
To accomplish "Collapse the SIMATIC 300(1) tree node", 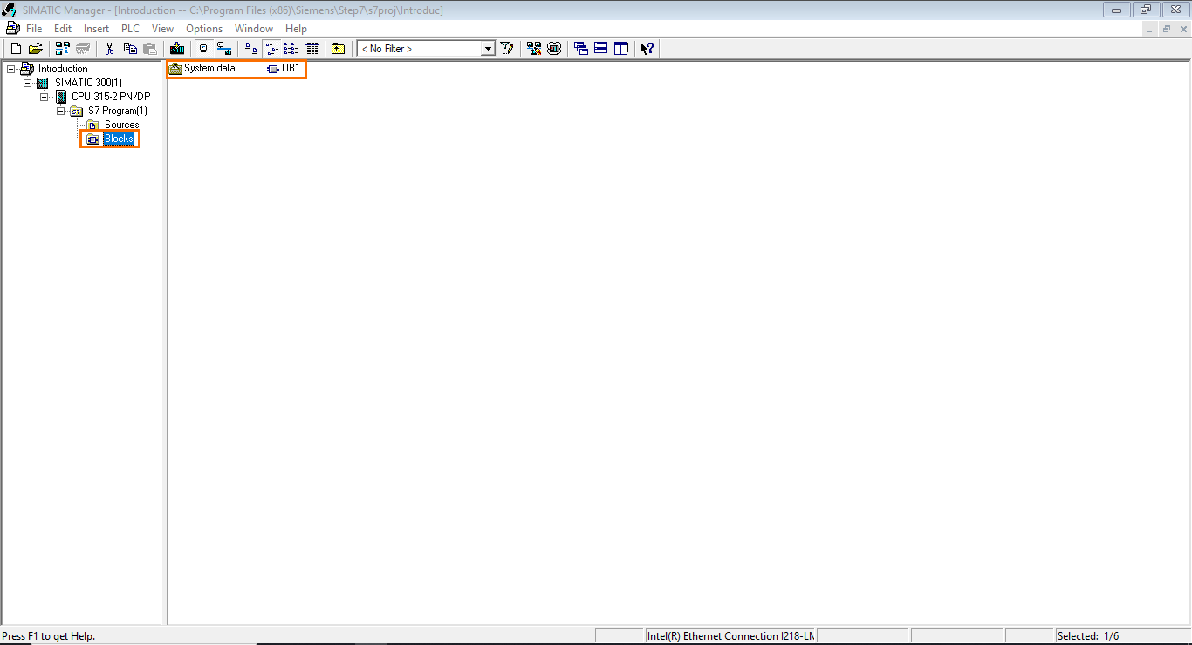I will click(27, 82).
